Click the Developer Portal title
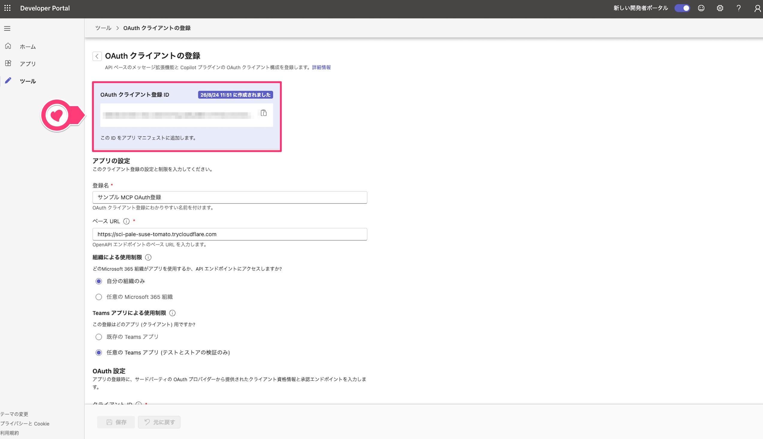This screenshot has height=439, width=763. point(45,8)
